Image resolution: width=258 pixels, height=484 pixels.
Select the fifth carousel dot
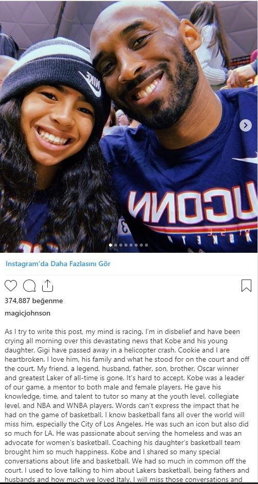131,245
